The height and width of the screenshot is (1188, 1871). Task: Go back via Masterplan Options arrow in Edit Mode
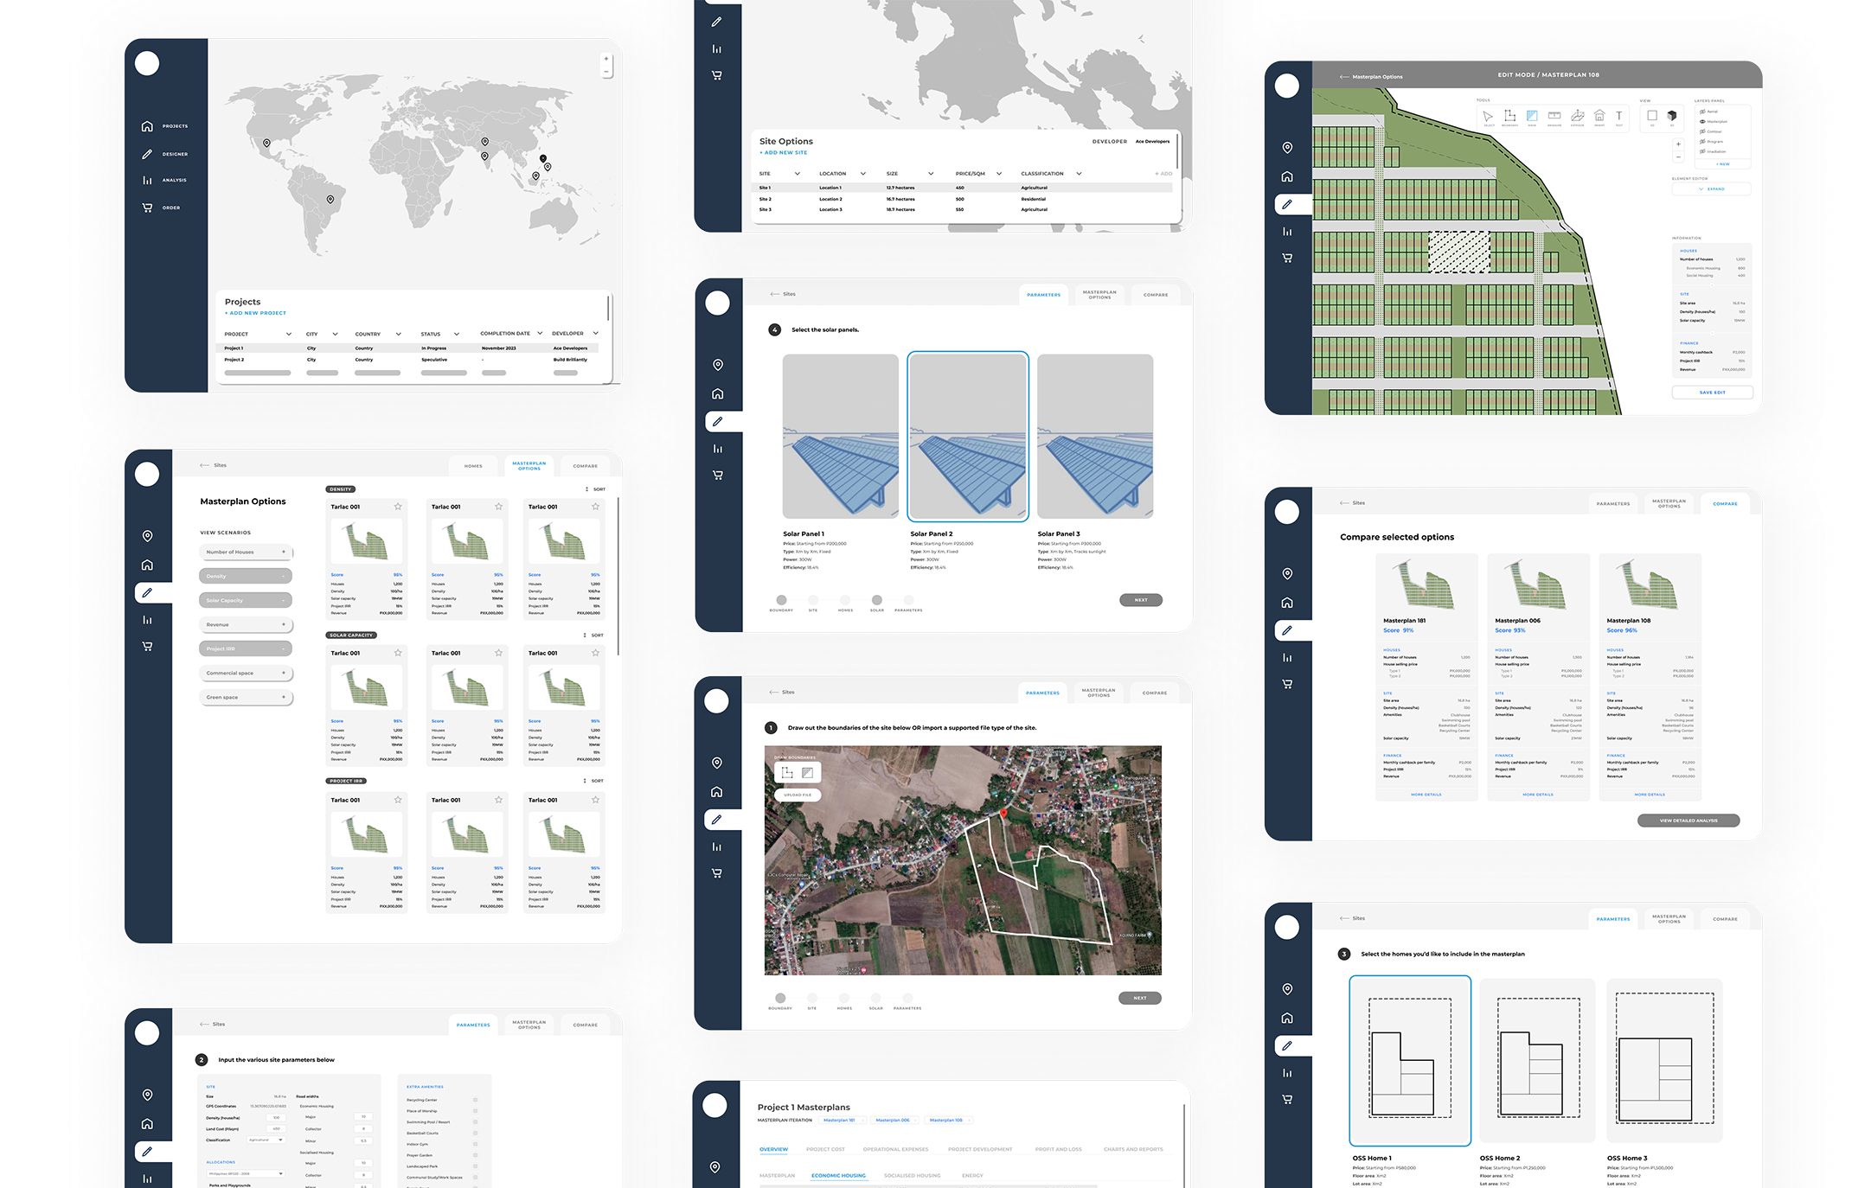[x=1371, y=77]
